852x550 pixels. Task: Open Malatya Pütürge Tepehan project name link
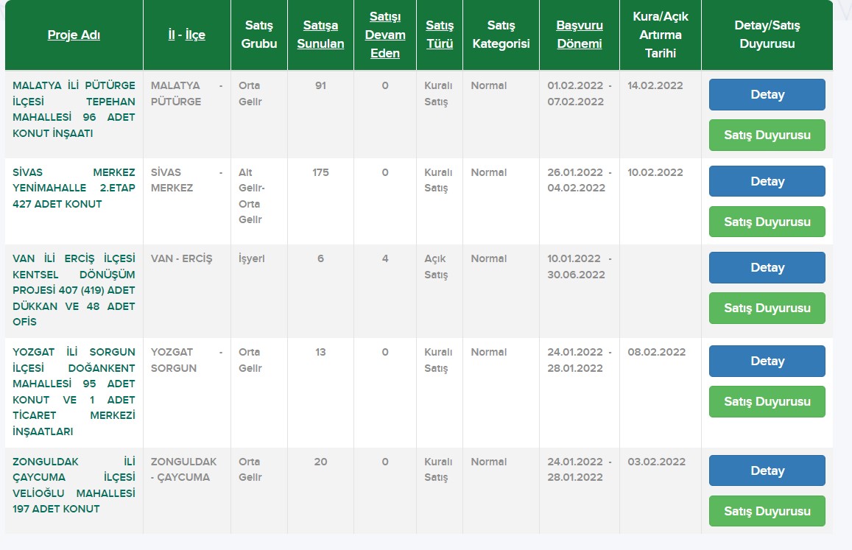tap(74, 110)
